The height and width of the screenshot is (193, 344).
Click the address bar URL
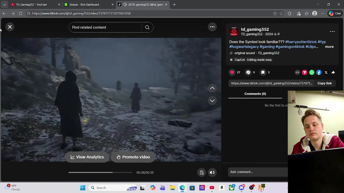[81, 13]
